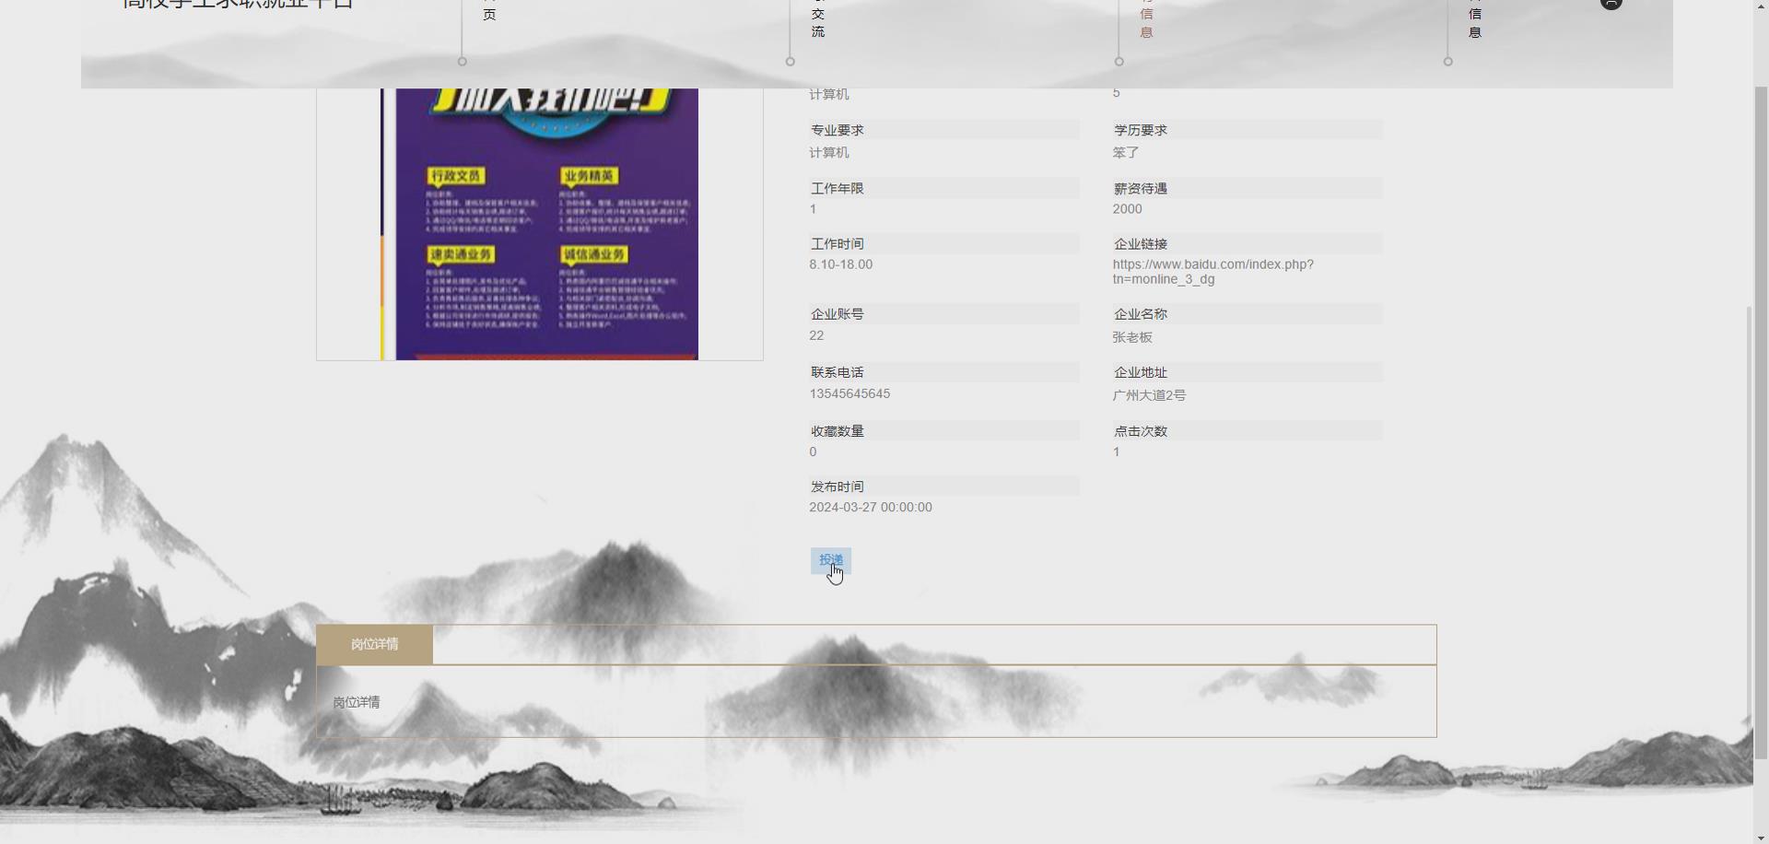Screen dimensions: 1769x844
Task: Select the 岗位详情 tab
Action: pos(374,644)
